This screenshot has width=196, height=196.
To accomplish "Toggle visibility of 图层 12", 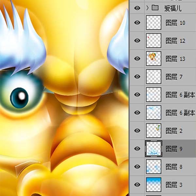I will [x=137, y=41].
